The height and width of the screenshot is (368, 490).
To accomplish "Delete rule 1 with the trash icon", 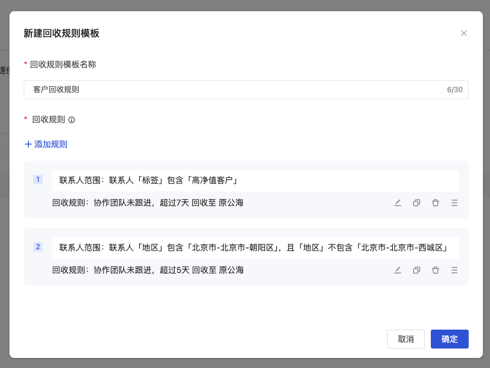I will tap(436, 203).
